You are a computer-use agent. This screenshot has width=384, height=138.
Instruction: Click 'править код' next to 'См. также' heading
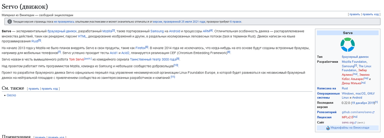(50, 89)
